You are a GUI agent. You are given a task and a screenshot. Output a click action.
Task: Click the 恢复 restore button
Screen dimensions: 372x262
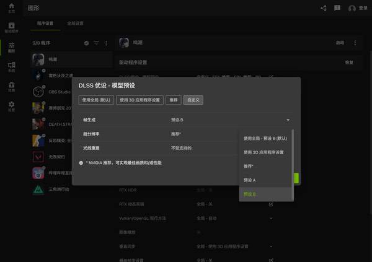349,63
